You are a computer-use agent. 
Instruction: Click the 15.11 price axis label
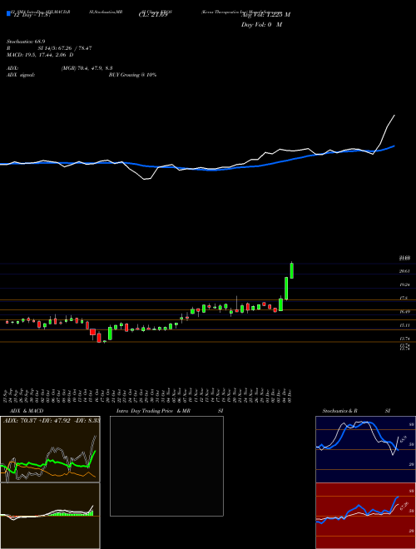click(404, 325)
